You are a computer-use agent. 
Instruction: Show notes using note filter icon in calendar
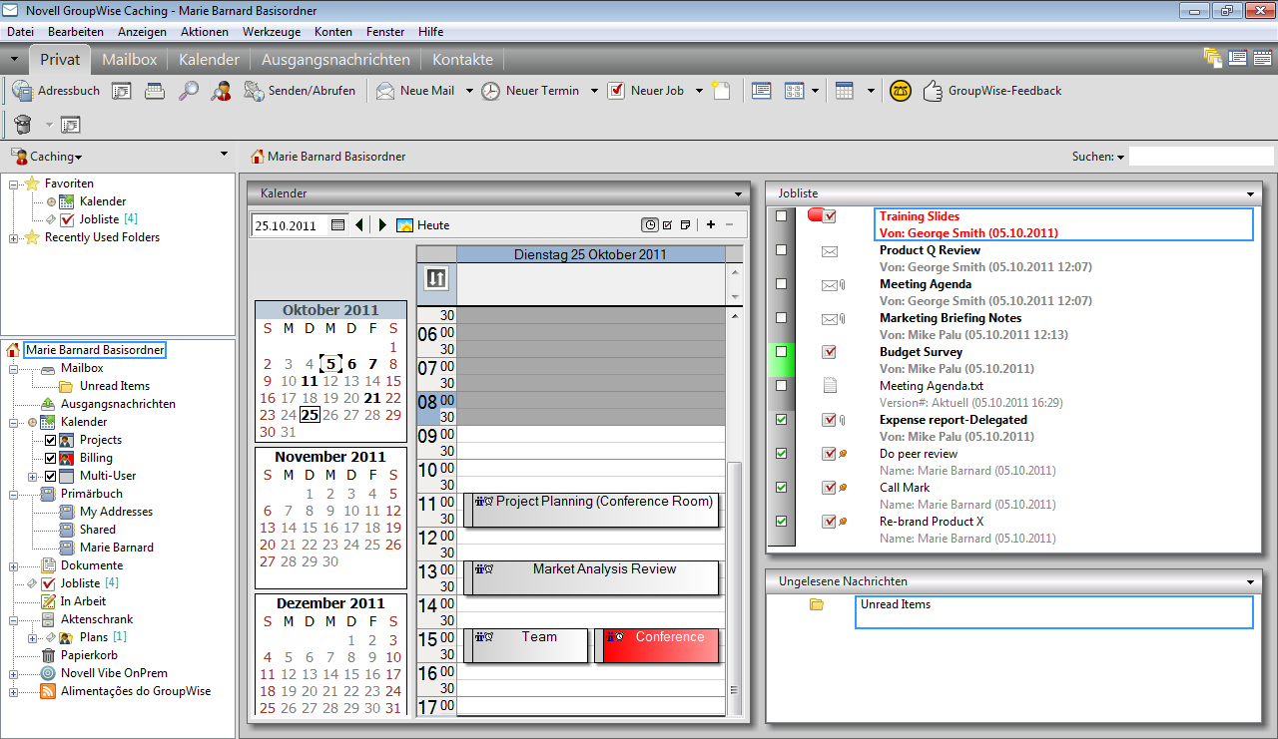pos(686,225)
